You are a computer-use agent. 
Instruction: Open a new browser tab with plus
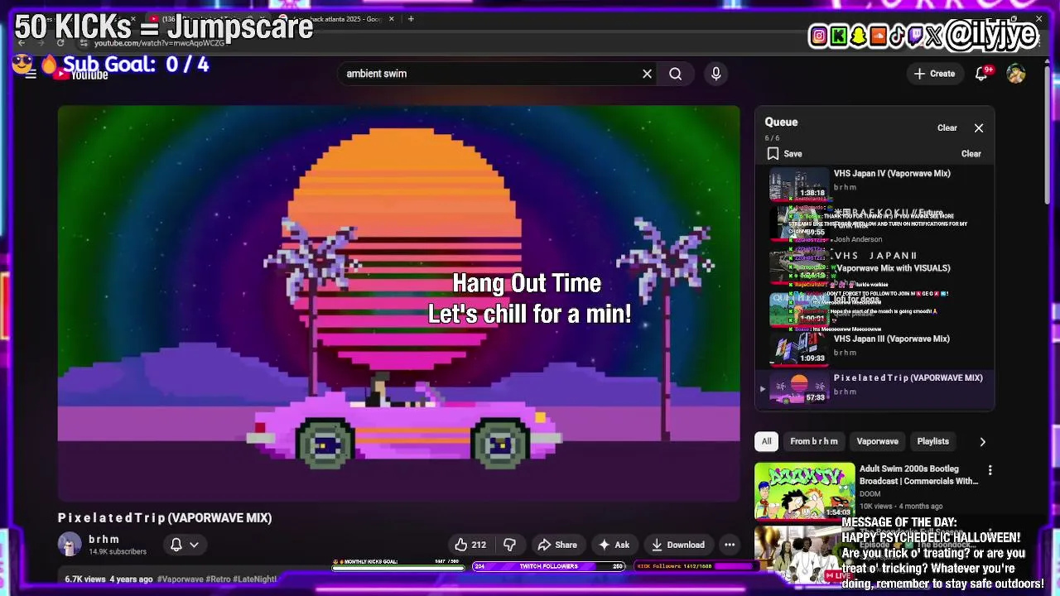click(411, 19)
